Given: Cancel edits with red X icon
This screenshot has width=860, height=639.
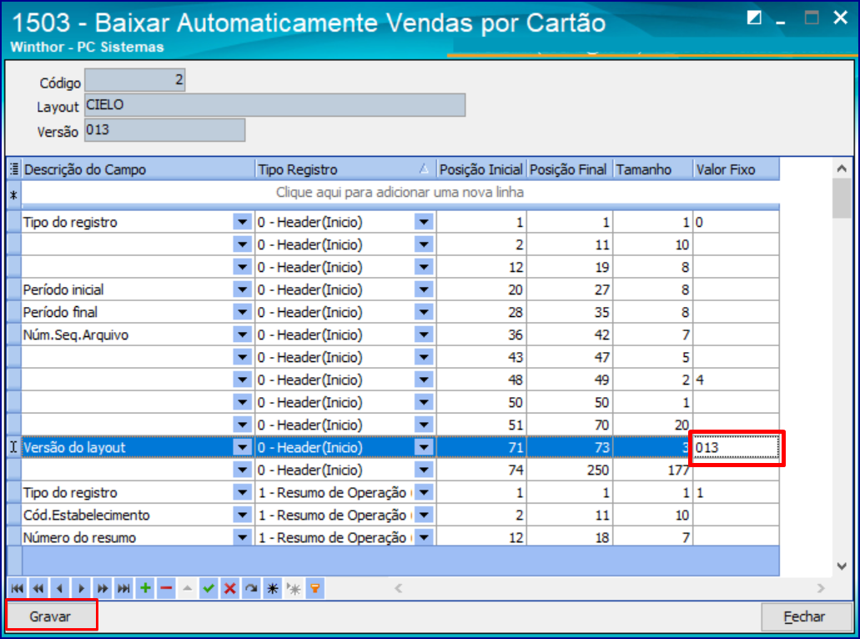Looking at the screenshot, I should coord(230,589).
